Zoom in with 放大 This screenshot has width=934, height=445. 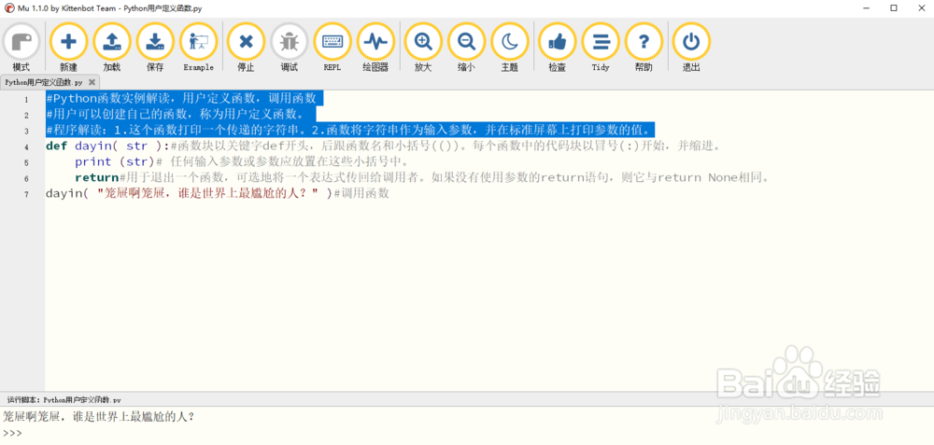coord(423,48)
